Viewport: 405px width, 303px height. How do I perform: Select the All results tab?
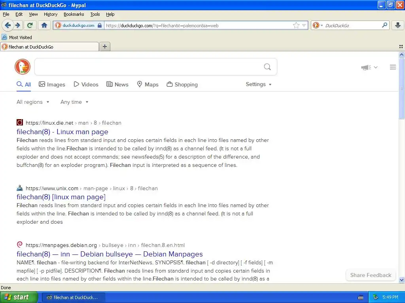click(24, 84)
